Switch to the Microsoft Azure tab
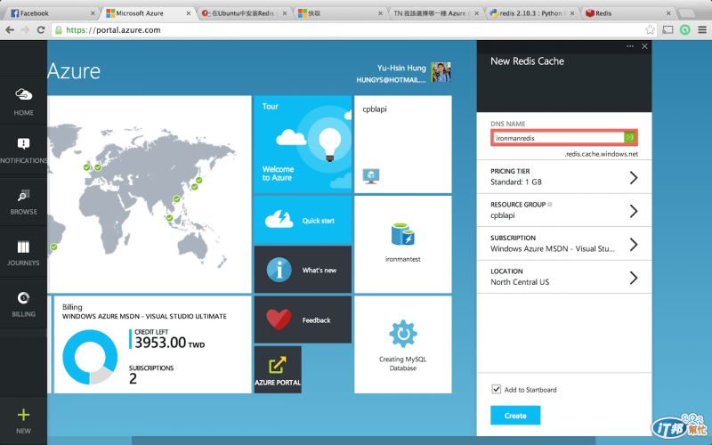 148,13
